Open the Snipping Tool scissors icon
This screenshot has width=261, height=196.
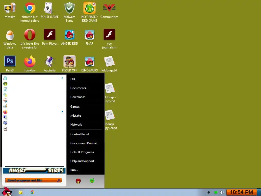click(x=5, y=101)
